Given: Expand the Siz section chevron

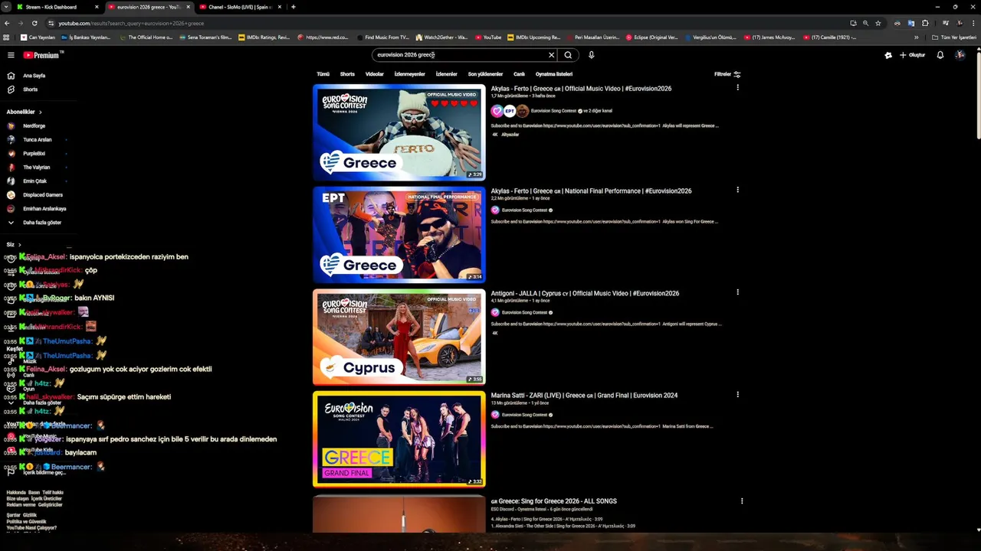Looking at the screenshot, I should coord(19,245).
